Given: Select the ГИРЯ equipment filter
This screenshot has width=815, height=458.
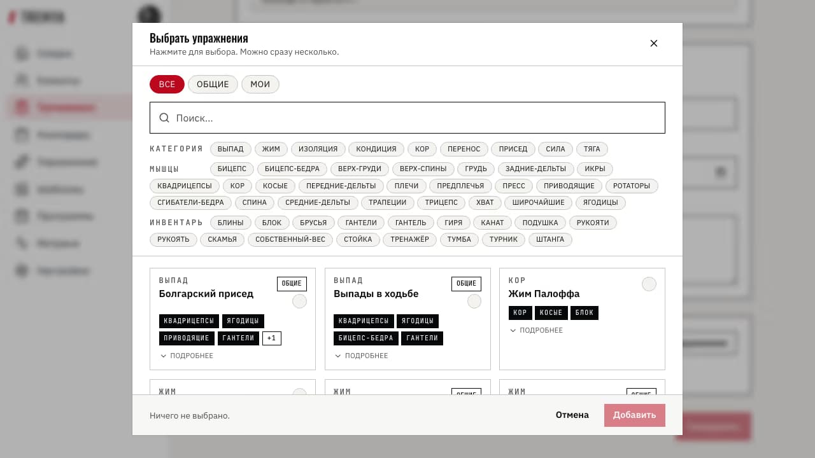Looking at the screenshot, I should pos(454,223).
